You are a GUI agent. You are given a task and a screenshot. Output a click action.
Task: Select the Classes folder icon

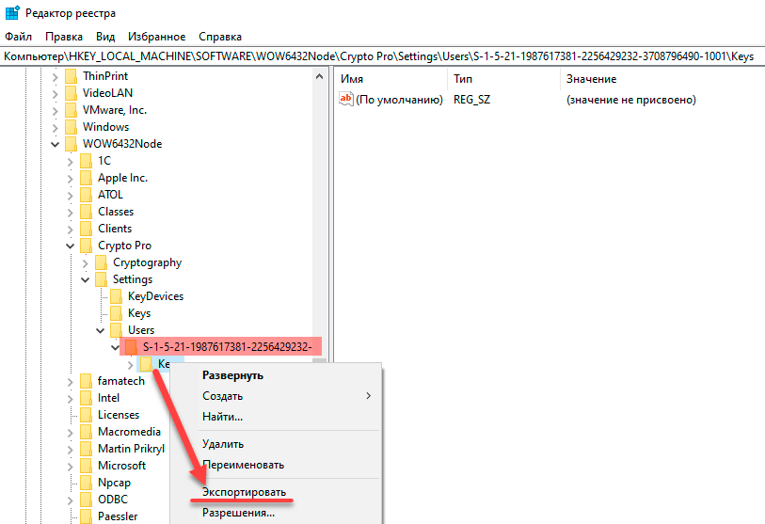(x=87, y=212)
